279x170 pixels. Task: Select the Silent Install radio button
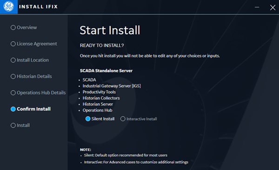click(88, 119)
